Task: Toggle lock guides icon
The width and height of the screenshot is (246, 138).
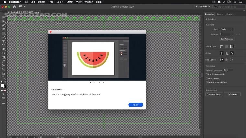Action: 227,53
